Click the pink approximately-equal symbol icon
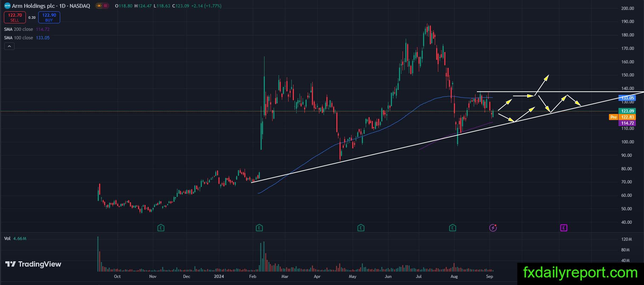The width and height of the screenshot is (644, 285). (106, 6)
